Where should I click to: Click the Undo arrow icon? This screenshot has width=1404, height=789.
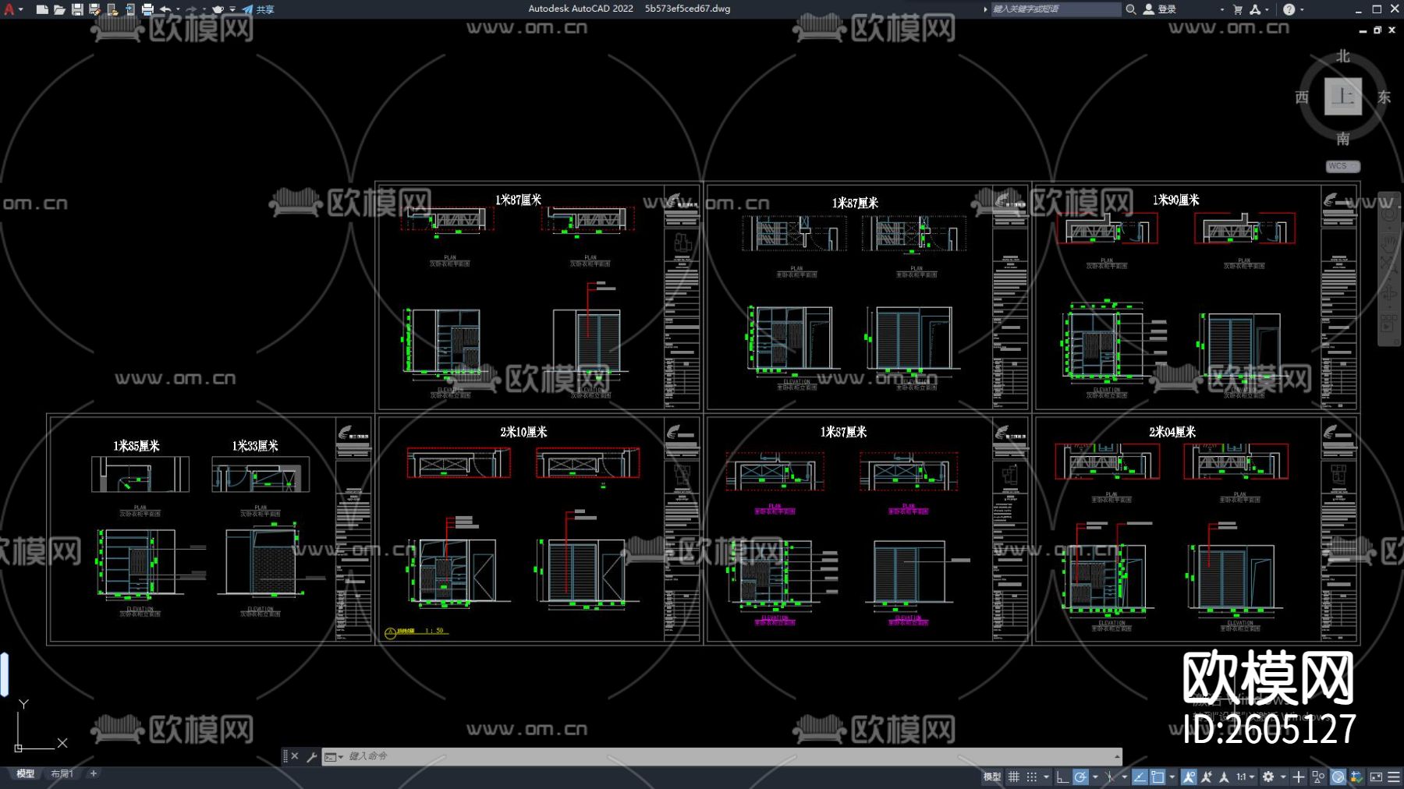coord(165,9)
